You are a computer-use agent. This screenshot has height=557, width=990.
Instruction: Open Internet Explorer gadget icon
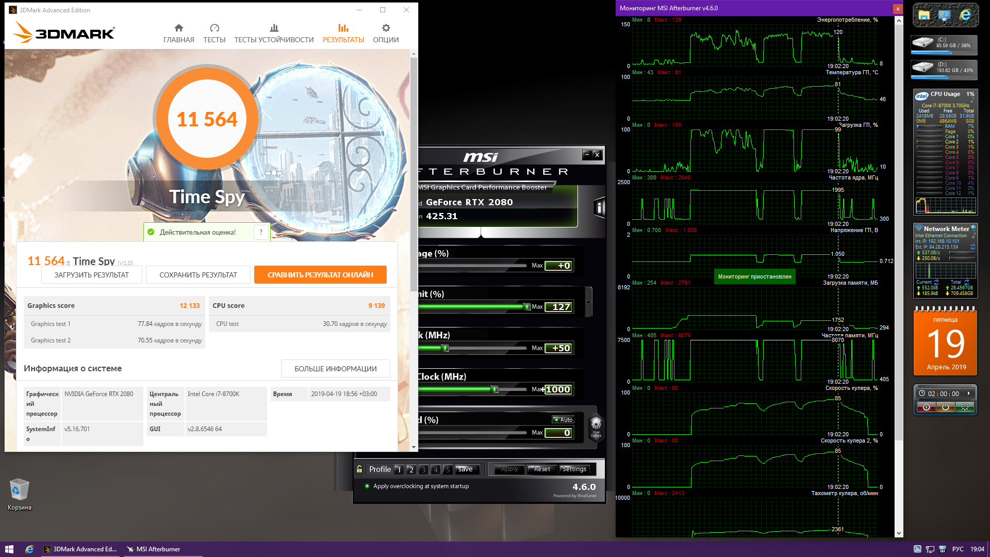(965, 15)
